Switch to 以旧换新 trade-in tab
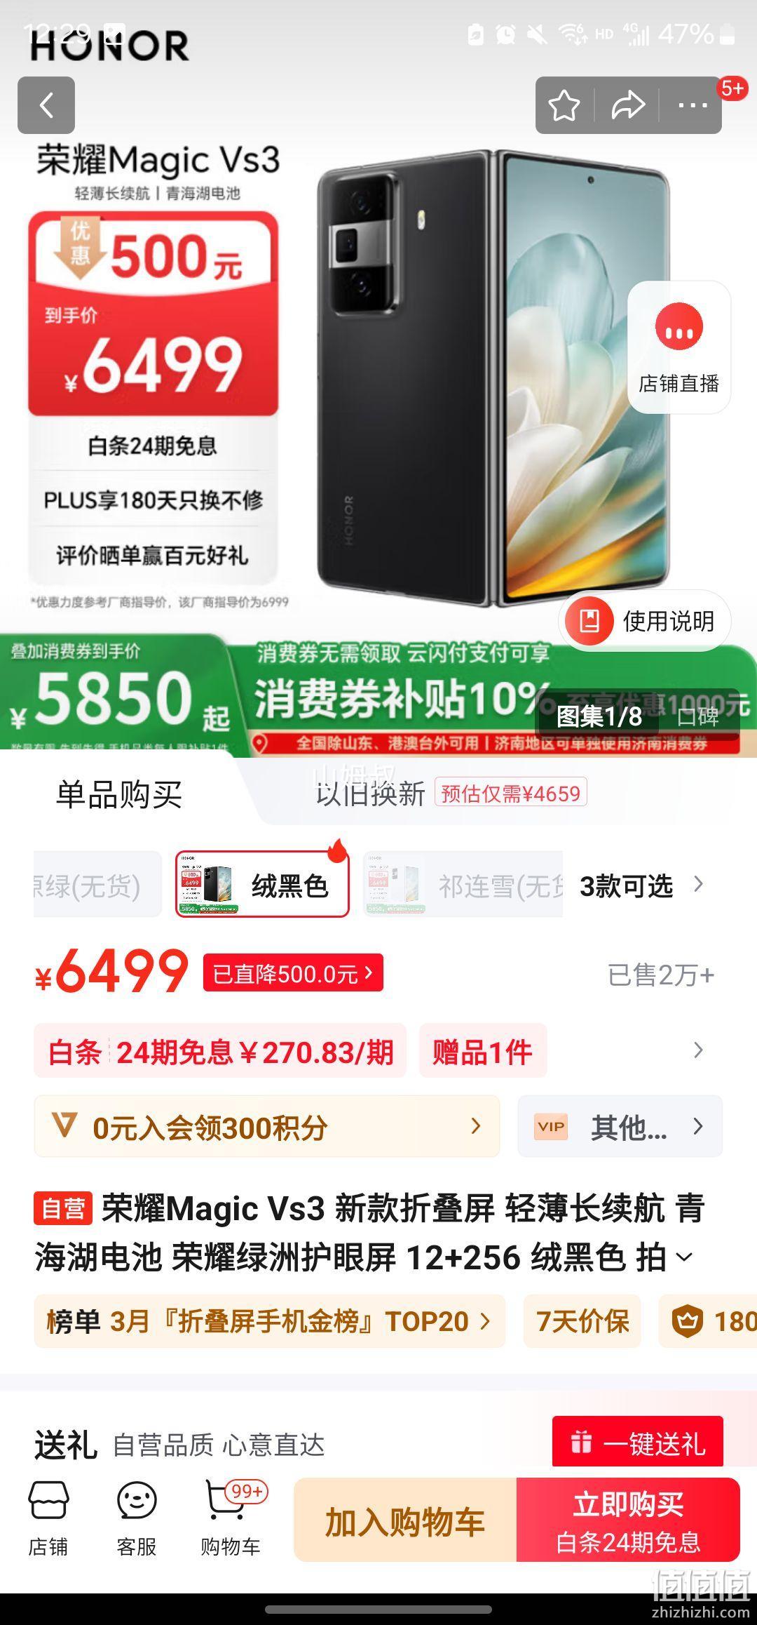 pyautogui.click(x=370, y=794)
